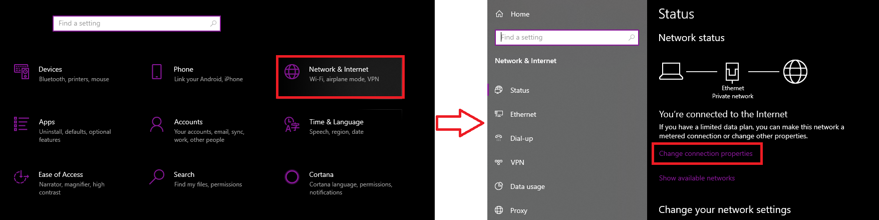Click the Apps list icon
The width and height of the screenshot is (879, 220).
pyautogui.click(x=22, y=124)
